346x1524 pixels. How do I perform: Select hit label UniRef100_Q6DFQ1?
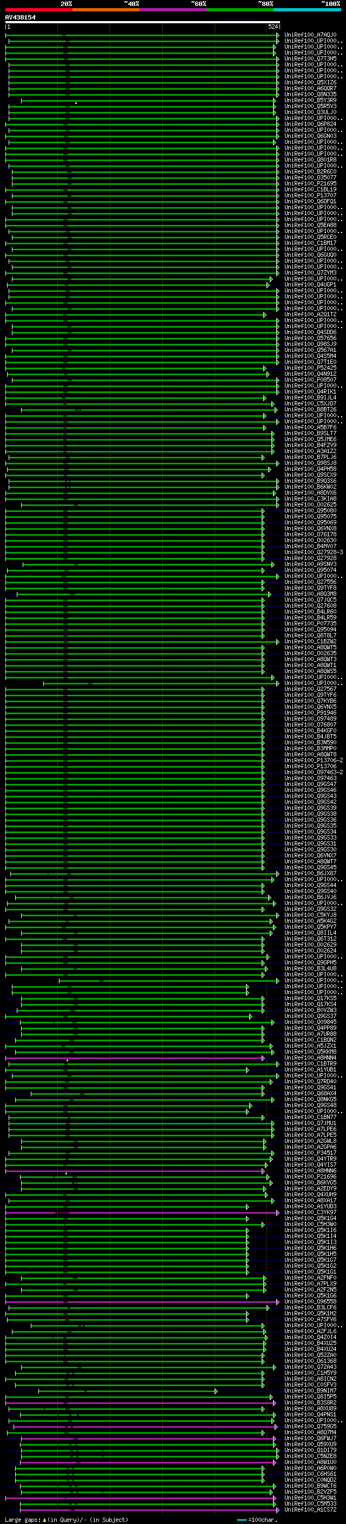(x=310, y=201)
